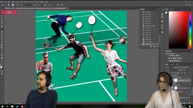Image resolution: width=193 pixels, height=108 pixels.
Task: Select the Lasso tool
Action: pyautogui.click(x=2, y=16)
